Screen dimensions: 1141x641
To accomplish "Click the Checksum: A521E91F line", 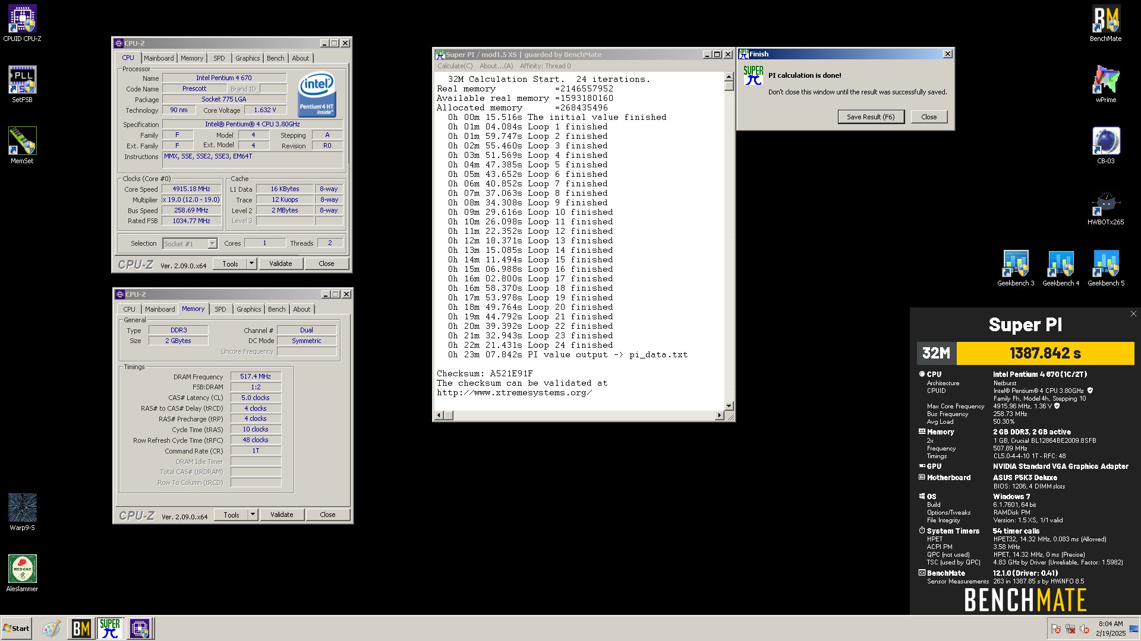I will [485, 374].
